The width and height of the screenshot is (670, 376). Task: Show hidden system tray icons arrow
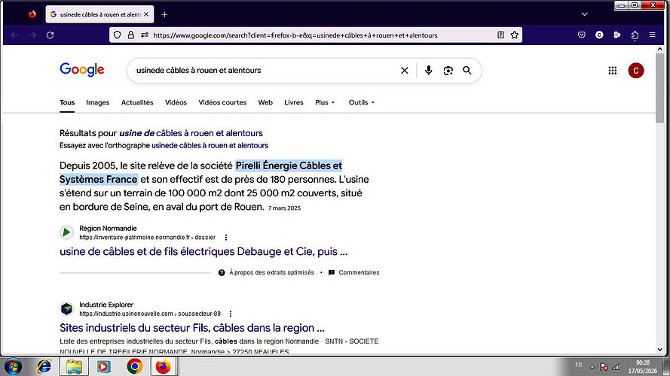[592, 367]
